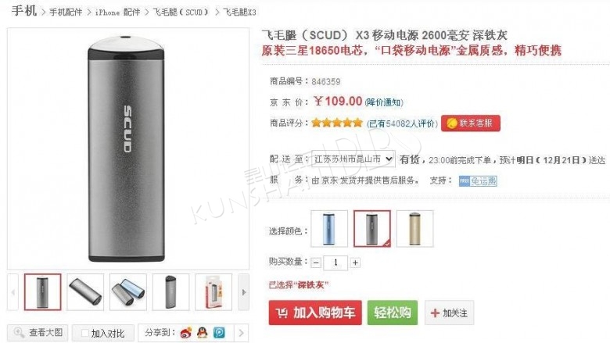Click the blue P share icon
610x343 pixels.
[219, 333]
